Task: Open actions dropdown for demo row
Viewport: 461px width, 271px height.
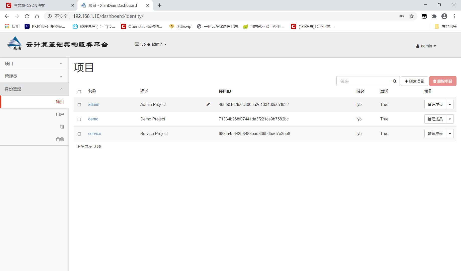Action: [x=450, y=119]
